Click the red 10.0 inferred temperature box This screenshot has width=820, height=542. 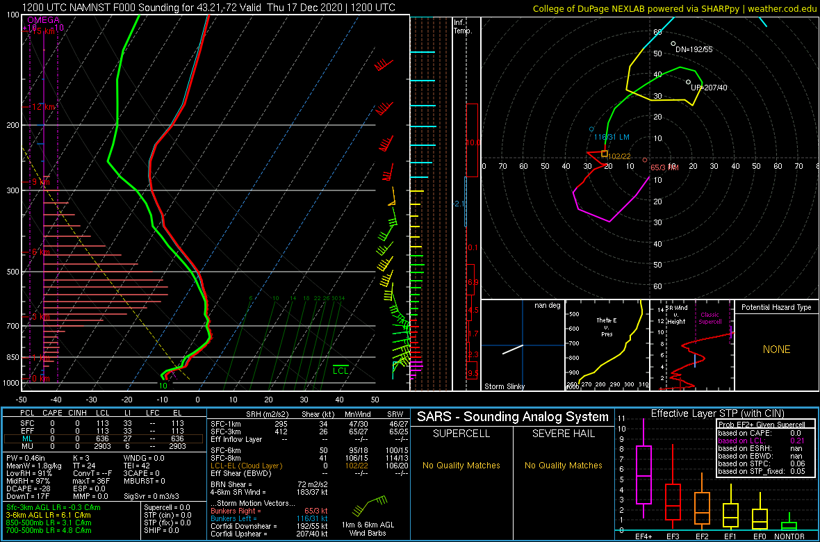point(473,141)
